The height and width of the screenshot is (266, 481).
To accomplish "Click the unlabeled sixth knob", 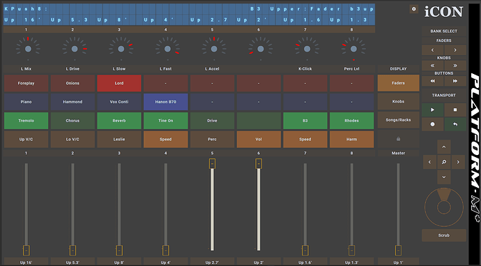I will [x=261, y=49].
